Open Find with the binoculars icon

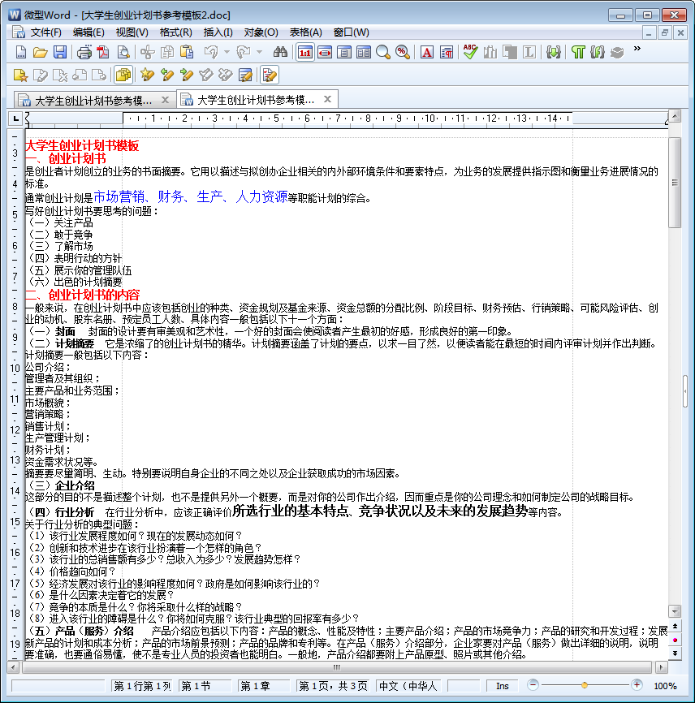tap(280, 53)
